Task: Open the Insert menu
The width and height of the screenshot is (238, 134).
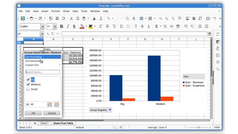Action: (45, 11)
